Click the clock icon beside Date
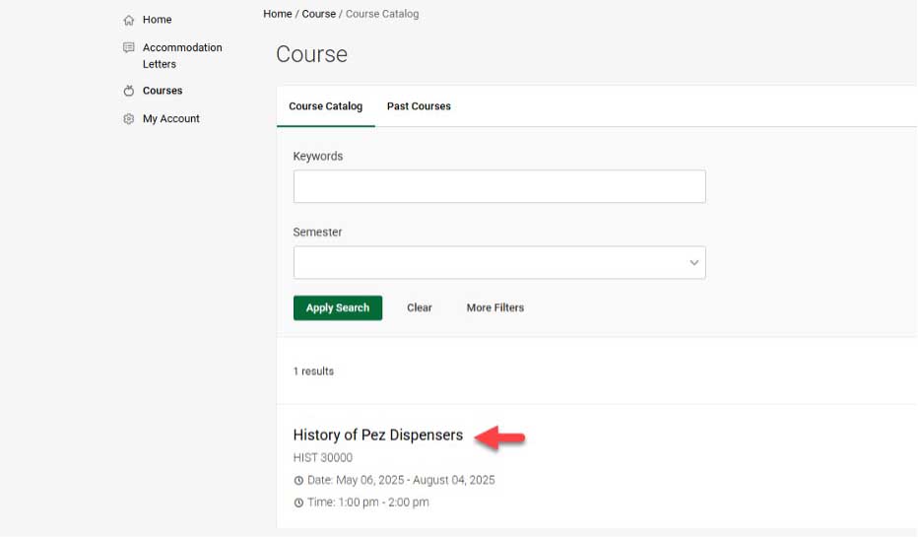The height and width of the screenshot is (538, 918). coord(298,481)
